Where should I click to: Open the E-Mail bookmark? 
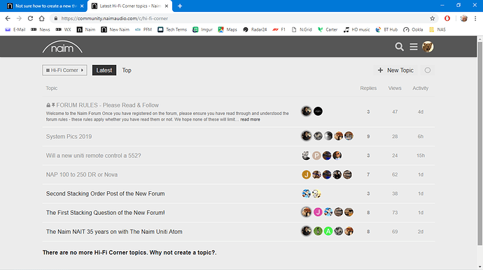pos(15,29)
